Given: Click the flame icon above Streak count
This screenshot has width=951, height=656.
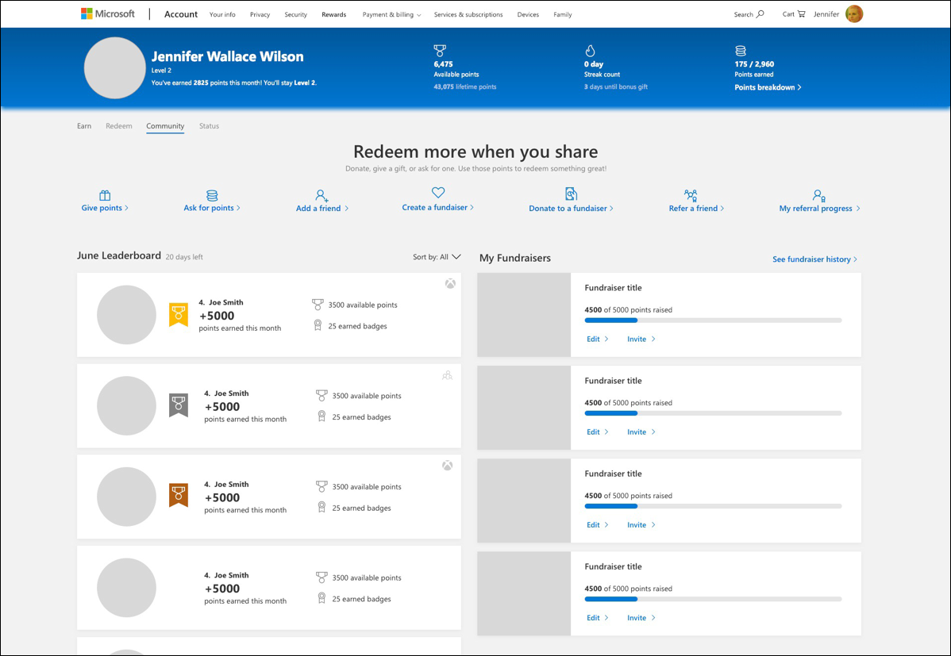Looking at the screenshot, I should 590,51.
